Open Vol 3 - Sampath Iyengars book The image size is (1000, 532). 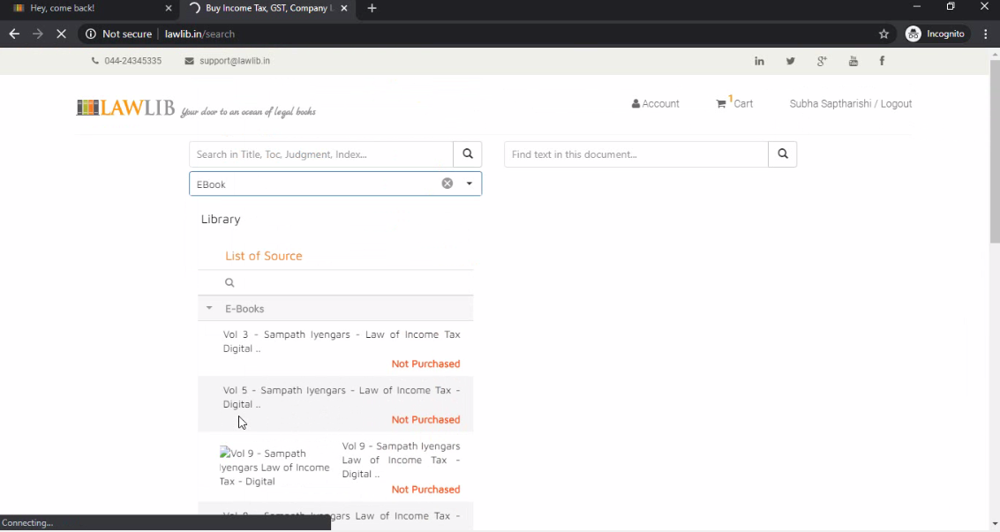click(x=342, y=341)
